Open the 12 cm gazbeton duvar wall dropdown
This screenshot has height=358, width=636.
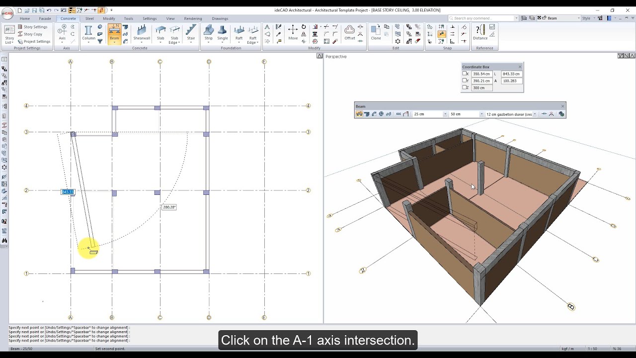(535, 114)
